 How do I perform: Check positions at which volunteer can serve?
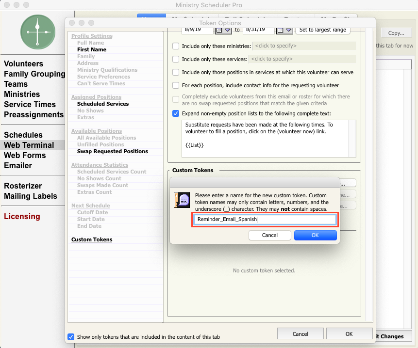point(176,72)
